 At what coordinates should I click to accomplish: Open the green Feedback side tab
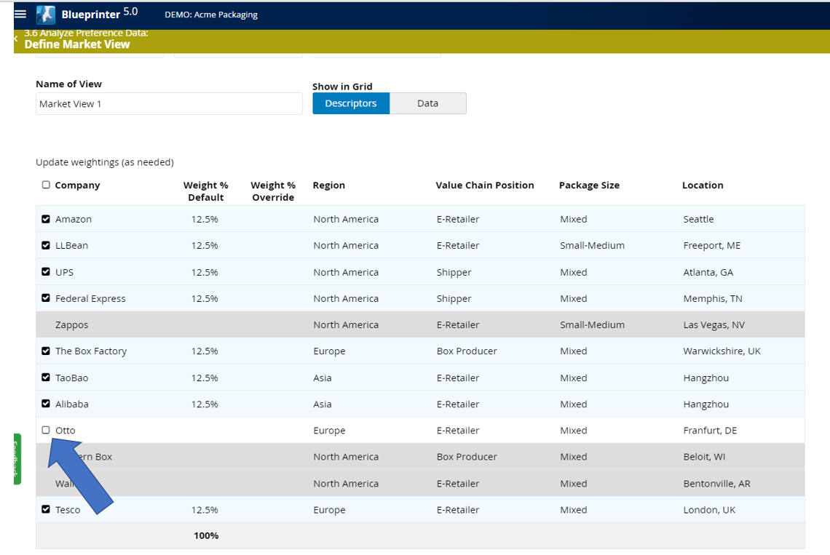click(17, 459)
